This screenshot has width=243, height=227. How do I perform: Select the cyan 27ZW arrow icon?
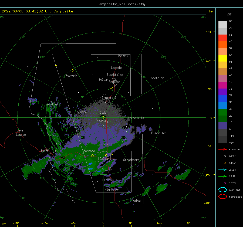pyautogui.click(x=222, y=170)
